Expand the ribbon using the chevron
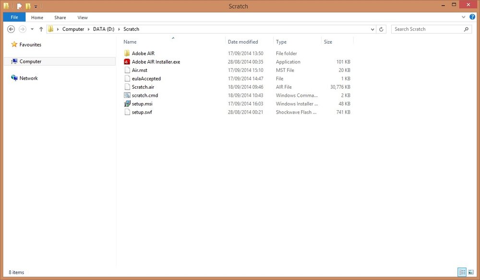 464,17
